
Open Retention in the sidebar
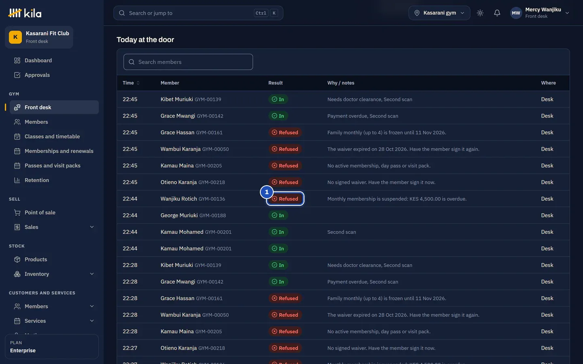tap(54, 180)
